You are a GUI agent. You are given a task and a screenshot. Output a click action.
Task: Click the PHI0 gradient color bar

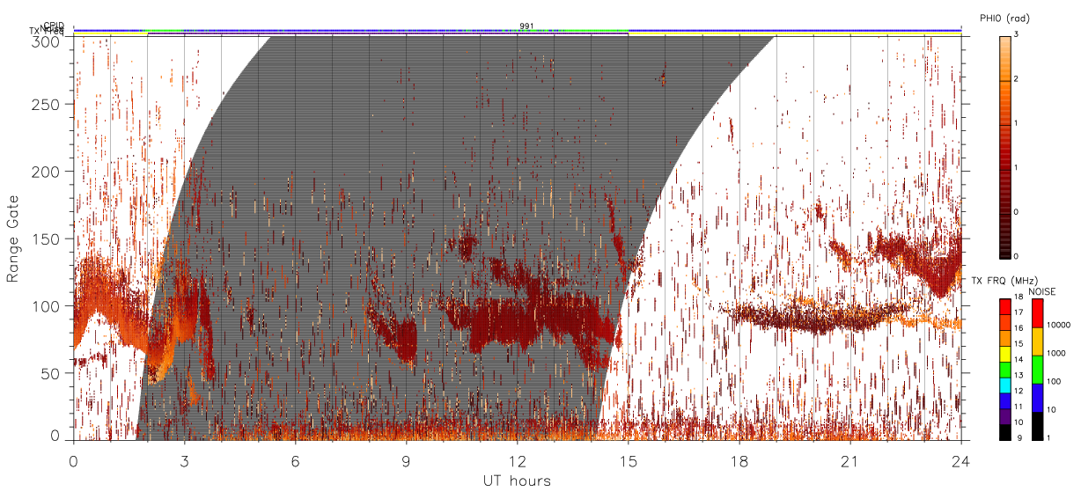(x=1005, y=146)
